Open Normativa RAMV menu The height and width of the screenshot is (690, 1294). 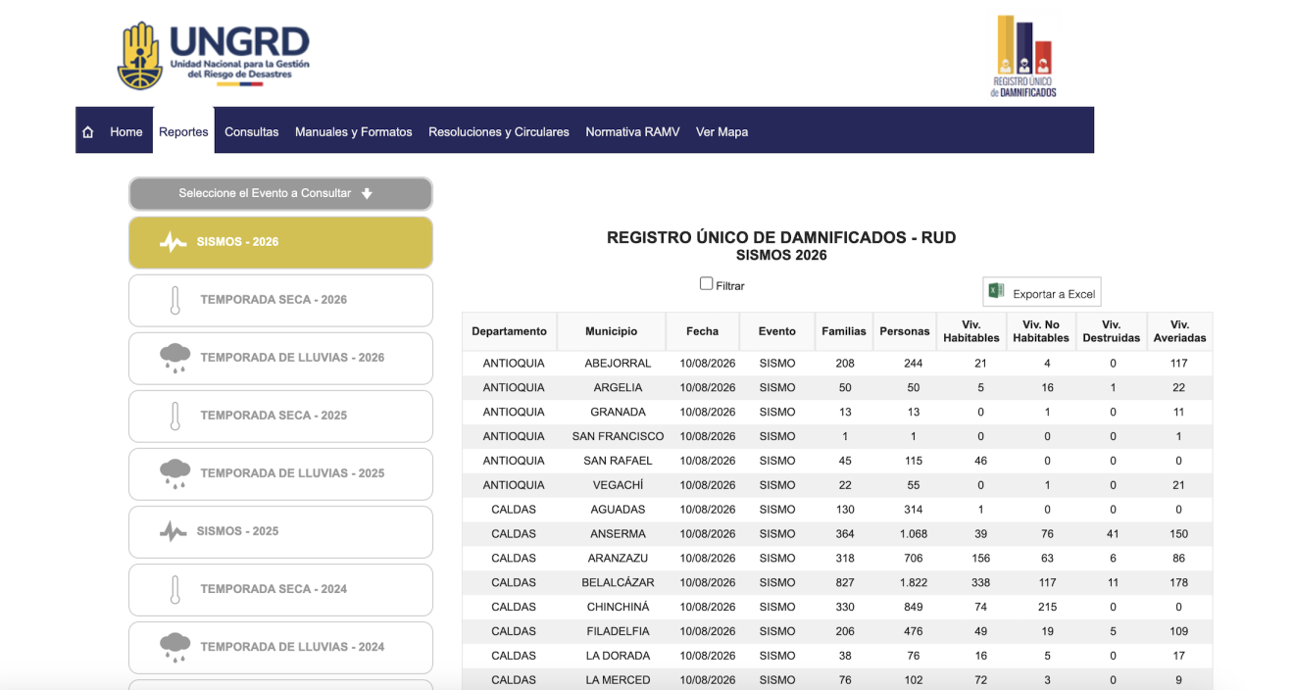[x=632, y=132]
